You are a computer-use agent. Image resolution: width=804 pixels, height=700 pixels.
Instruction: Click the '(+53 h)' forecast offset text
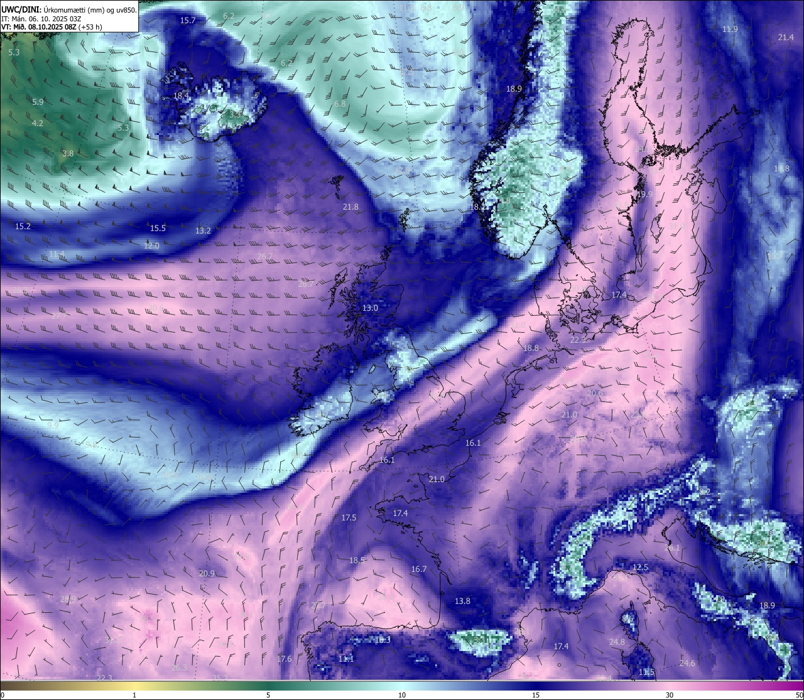tap(90, 26)
